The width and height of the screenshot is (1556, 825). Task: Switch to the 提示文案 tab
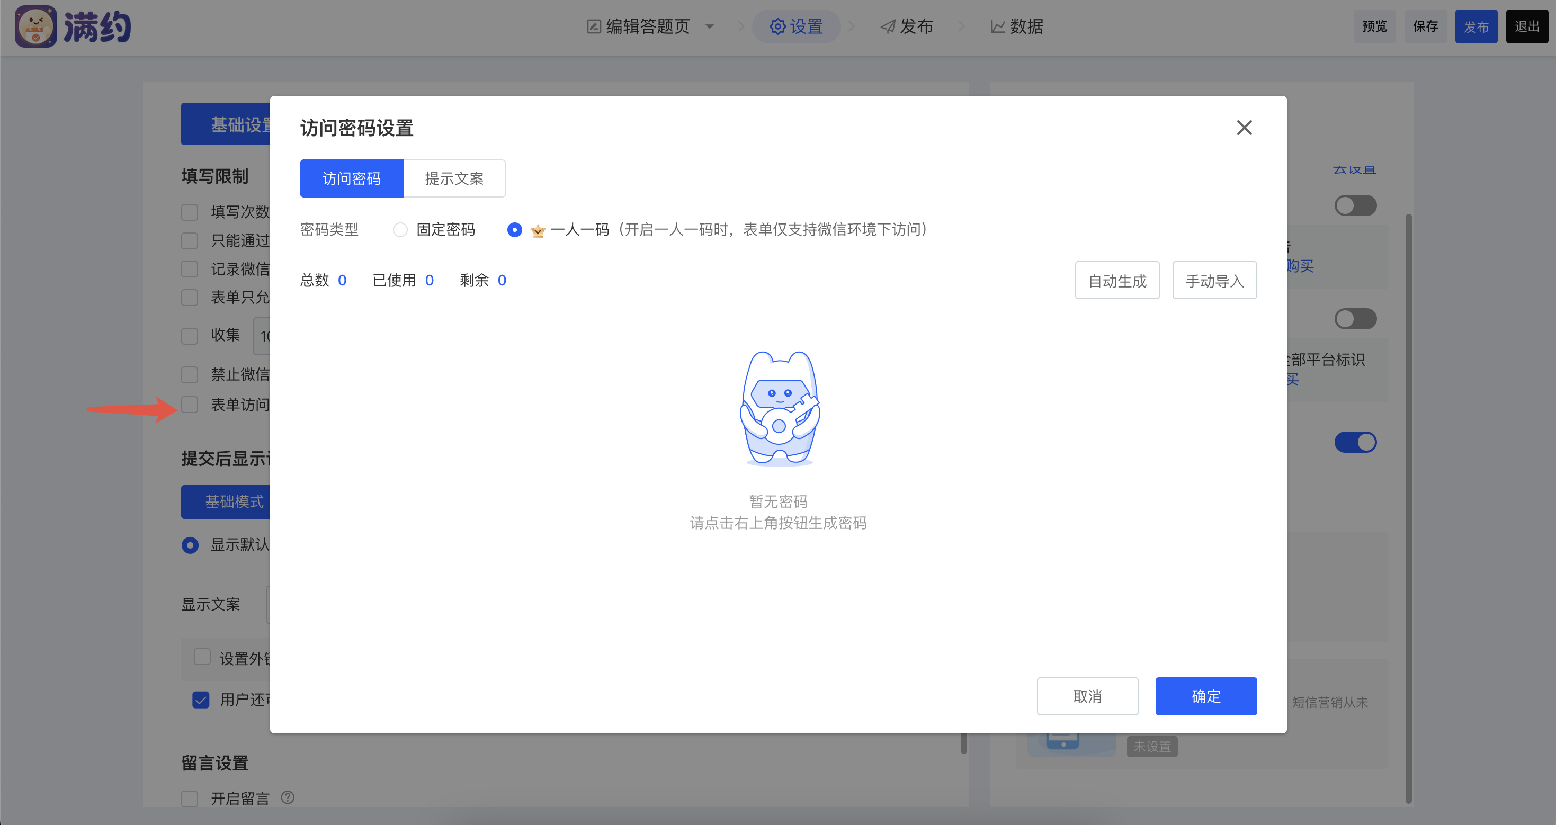[x=454, y=179]
